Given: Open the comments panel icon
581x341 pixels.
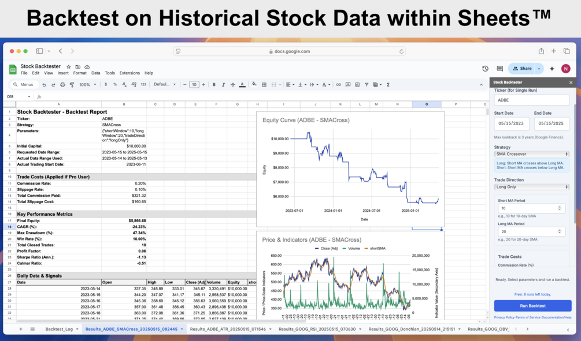Looking at the screenshot, I should (500, 69).
